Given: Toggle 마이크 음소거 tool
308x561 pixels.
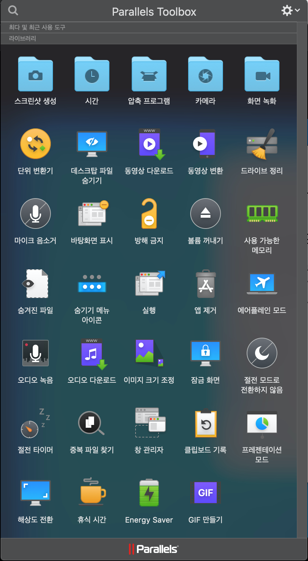Looking at the screenshot, I should pyautogui.click(x=36, y=214).
